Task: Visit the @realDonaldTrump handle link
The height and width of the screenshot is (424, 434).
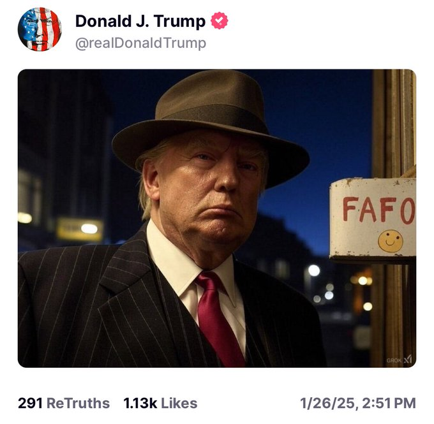Action: (140, 43)
